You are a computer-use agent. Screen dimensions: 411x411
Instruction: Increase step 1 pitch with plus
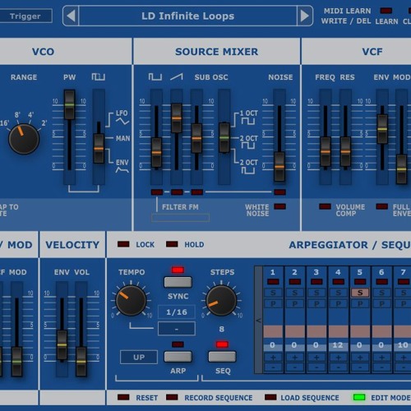coord(273,358)
